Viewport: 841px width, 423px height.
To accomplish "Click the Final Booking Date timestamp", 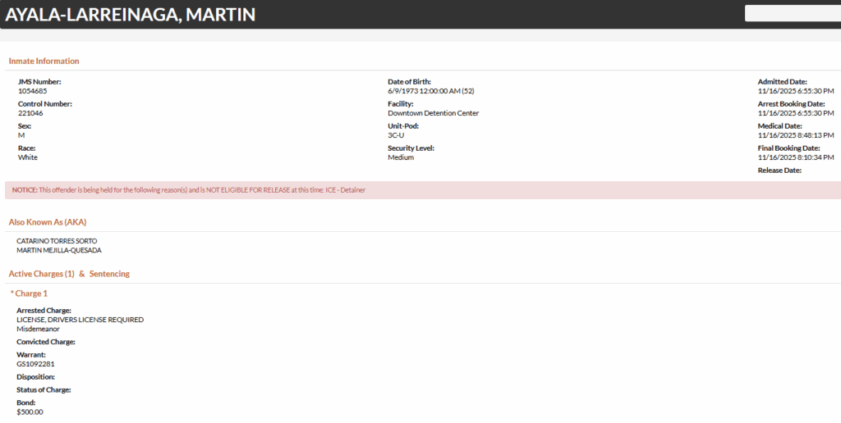I will tap(795, 157).
